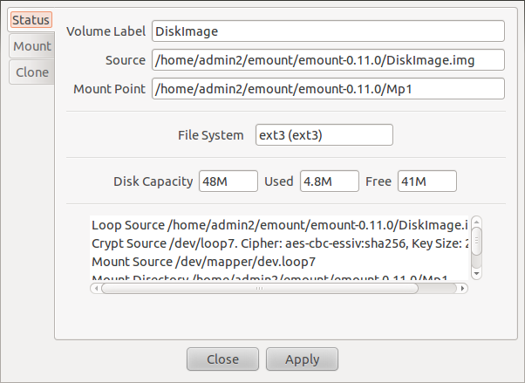Select the Clone tab
This screenshot has width=525, height=383.
click(x=31, y=72)
